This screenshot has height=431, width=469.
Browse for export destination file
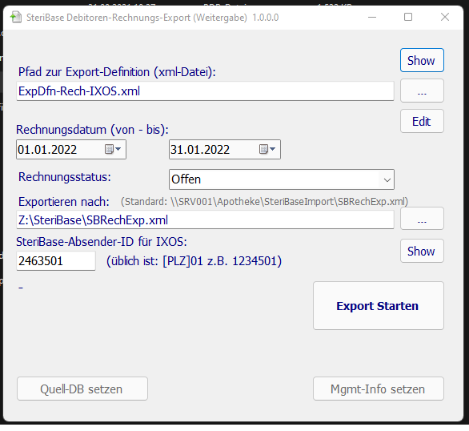422,219
